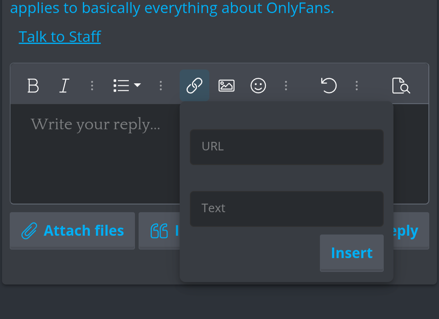The height and width of the screenshot is (319, 439).
Task: Open the smiley emoji picker
Action: pos(258,85)
